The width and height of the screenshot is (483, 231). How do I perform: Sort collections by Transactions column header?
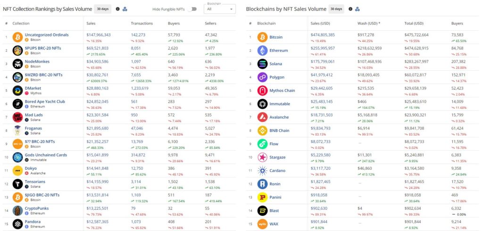[x=142, y=23]
